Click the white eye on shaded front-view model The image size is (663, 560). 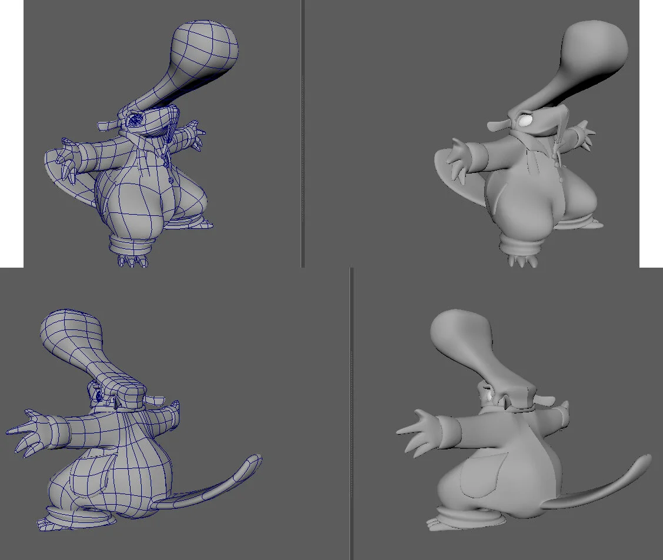click(x=526, y=121)
